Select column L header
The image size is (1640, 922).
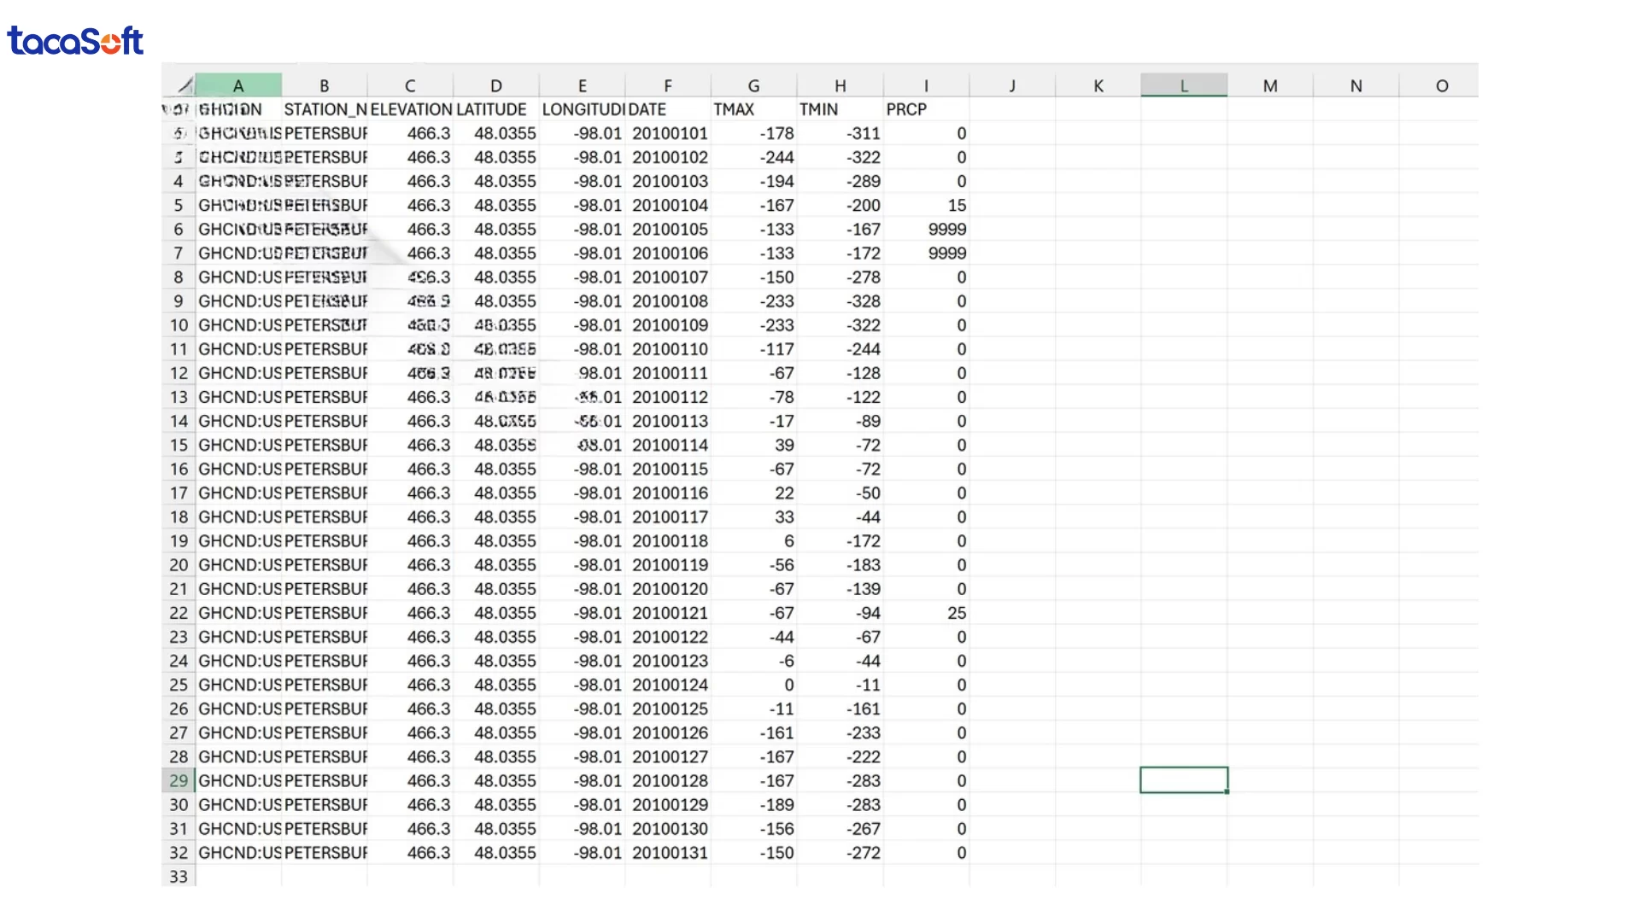(1184, 85)
